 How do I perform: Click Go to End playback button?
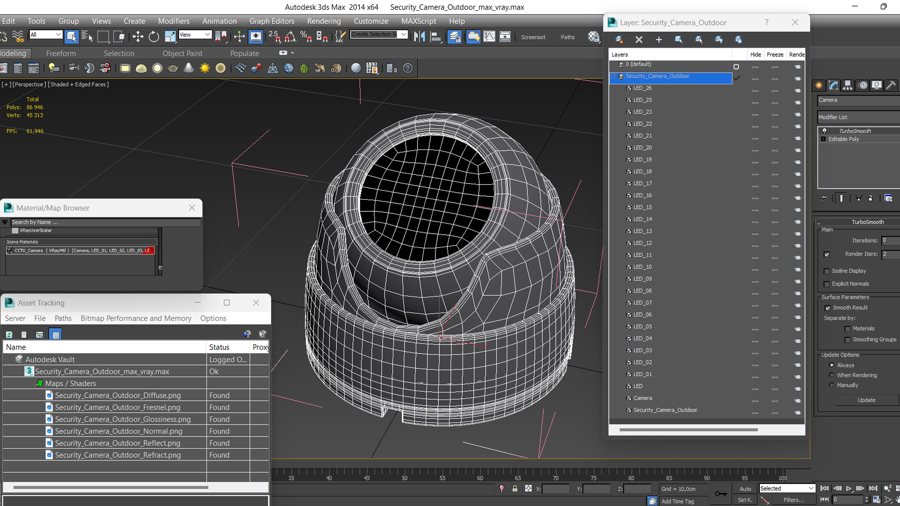(873, 488)
